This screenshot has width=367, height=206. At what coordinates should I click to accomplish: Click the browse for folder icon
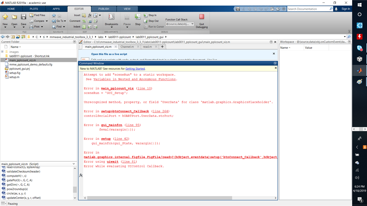tap(23, 37)
